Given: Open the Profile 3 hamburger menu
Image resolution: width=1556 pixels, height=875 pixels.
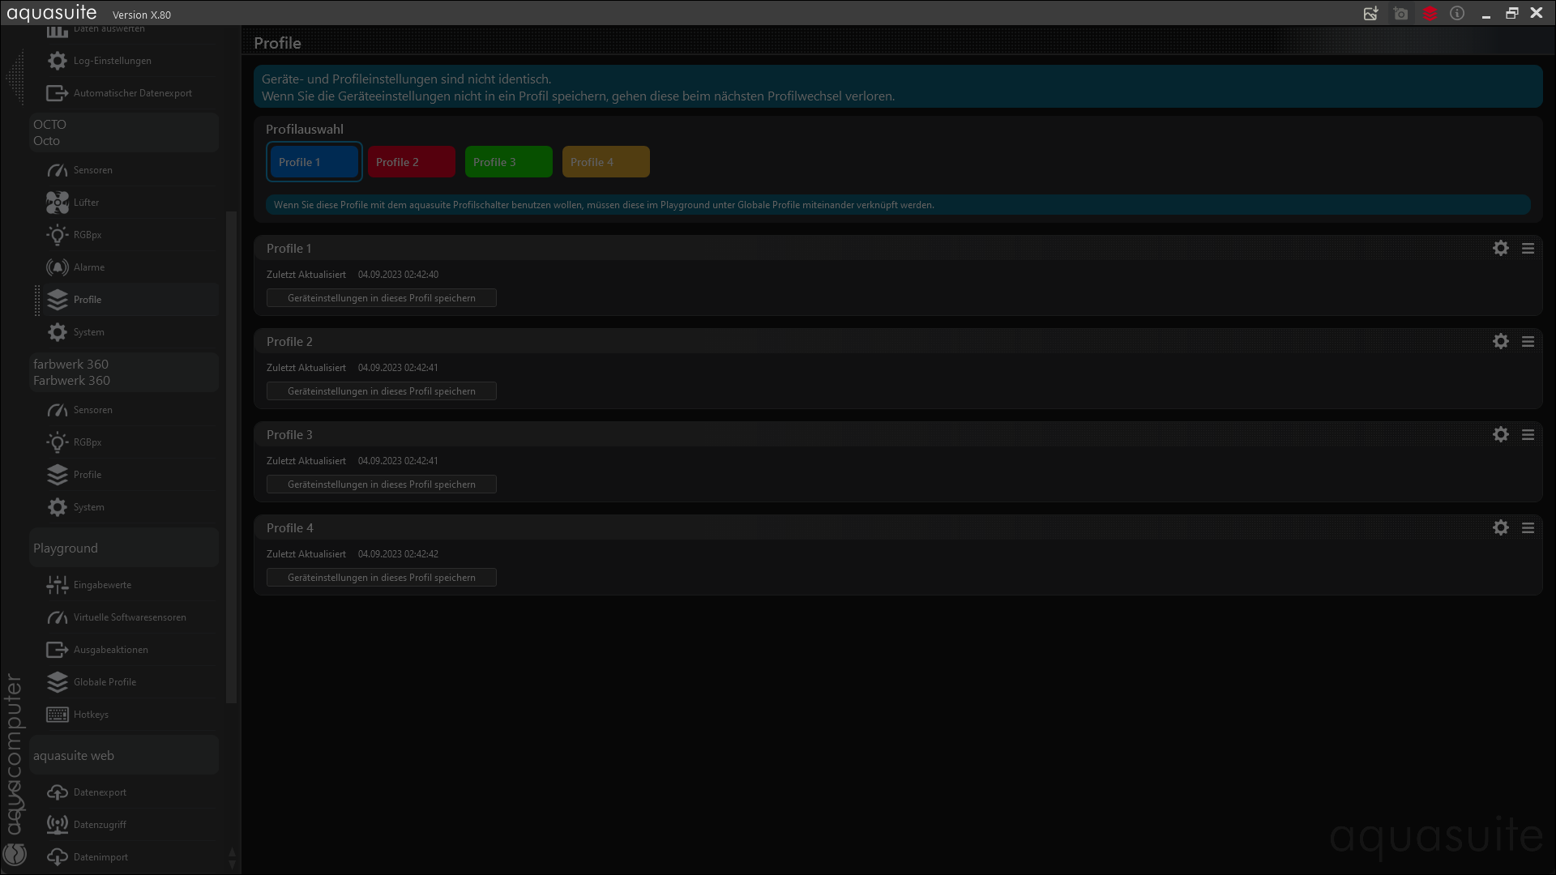Looking at the screenshot, I should tap(1528, 435).
